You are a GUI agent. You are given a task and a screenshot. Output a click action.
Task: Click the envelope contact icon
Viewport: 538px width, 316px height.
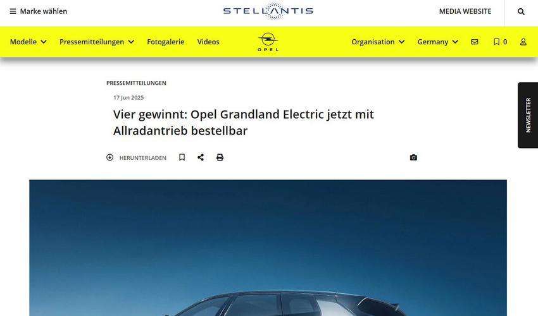coord(475,42)
